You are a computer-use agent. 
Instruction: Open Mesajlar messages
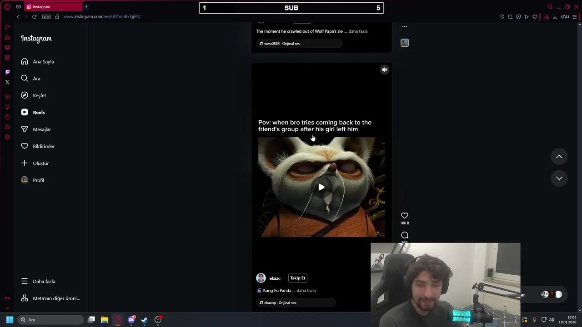35,129
